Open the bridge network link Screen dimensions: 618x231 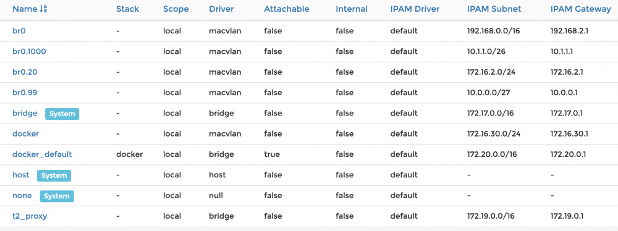pos(25,113)
